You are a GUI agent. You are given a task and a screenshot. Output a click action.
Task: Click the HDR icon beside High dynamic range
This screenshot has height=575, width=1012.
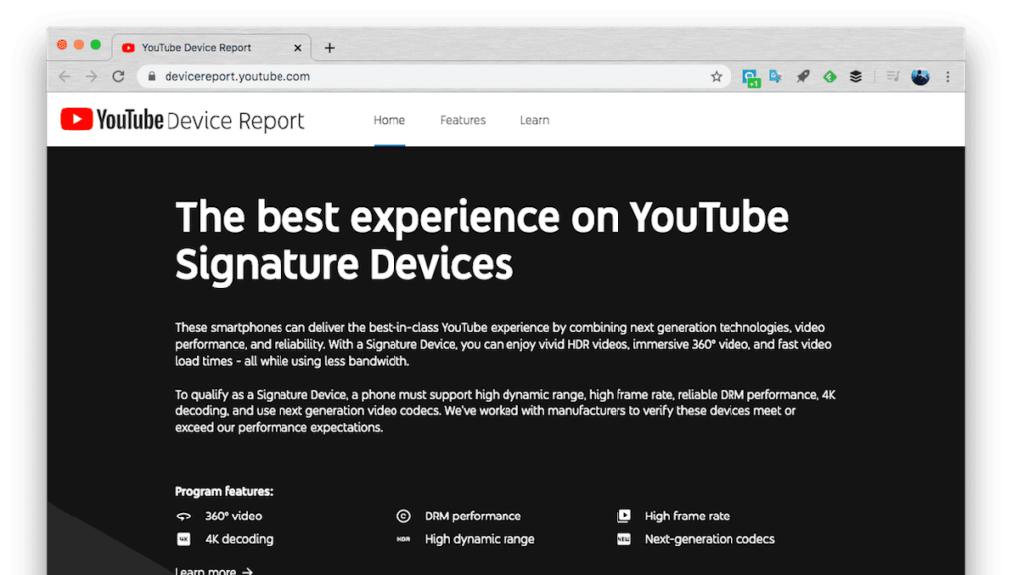coord(403,539)
